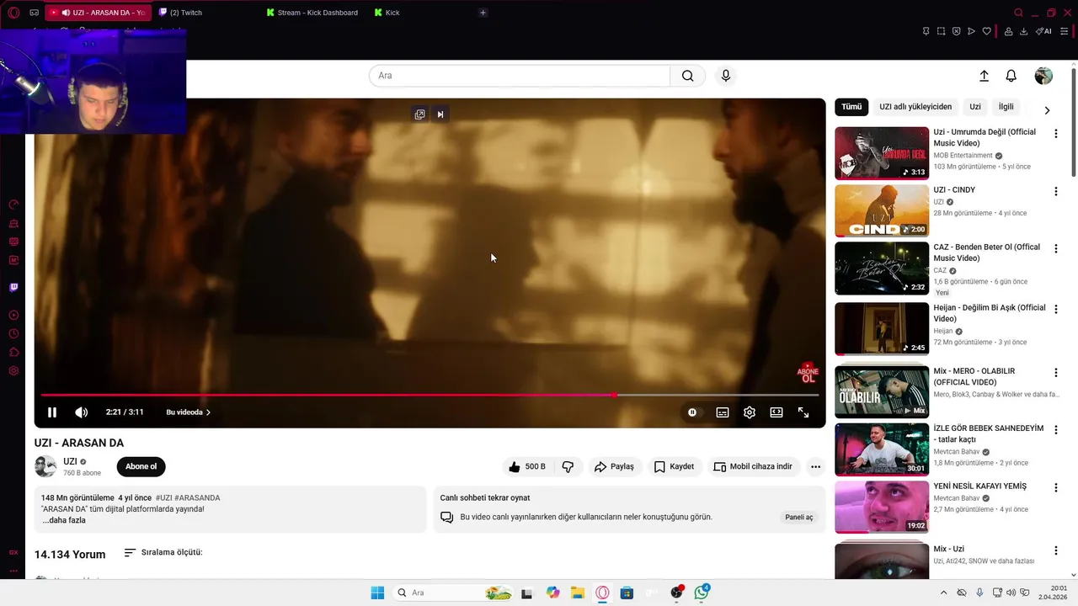Pause the playing video
Screen dimensions: 1078x606
pos(52,412)
